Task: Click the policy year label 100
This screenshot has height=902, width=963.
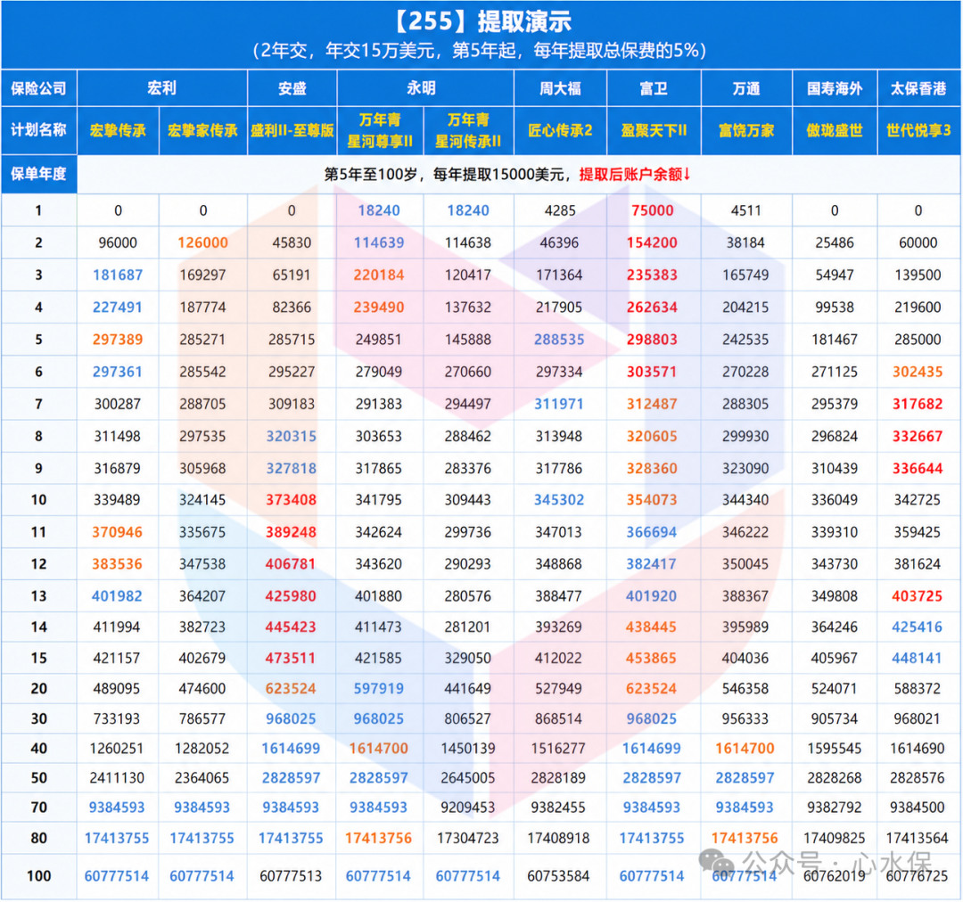Action: tap(38, 876)
